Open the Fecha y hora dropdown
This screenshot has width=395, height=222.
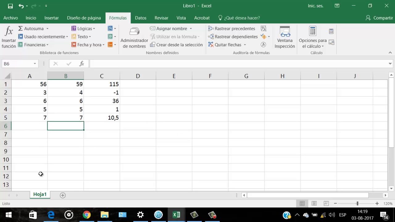pos(88,45)
